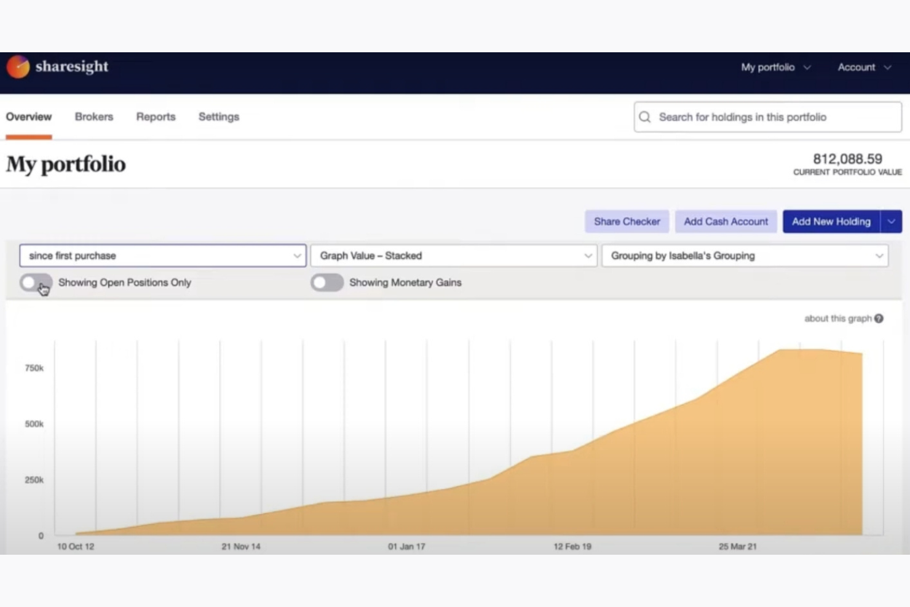The image size is (910, 607).
Task: Enable Showing Monetary Gains
Action: click(326, 282)
